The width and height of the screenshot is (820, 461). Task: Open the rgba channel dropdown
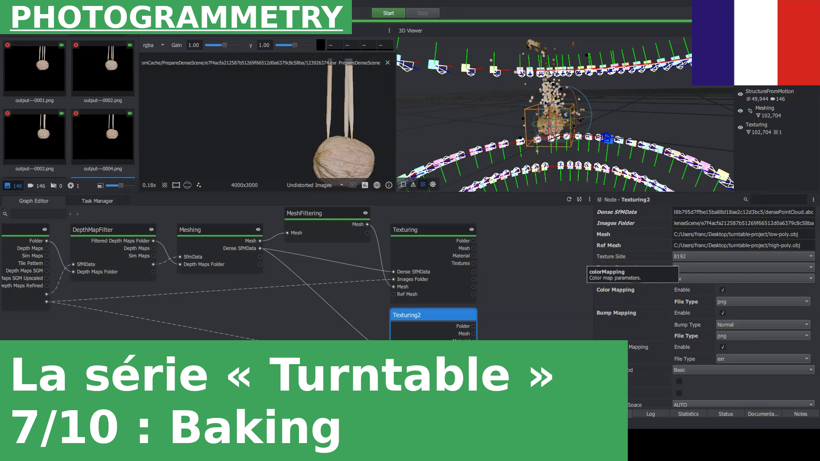(154, 45)
